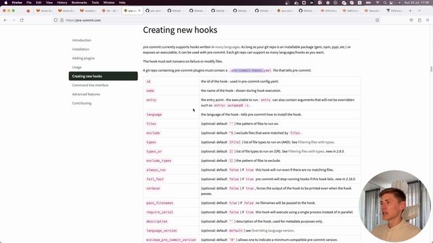The height and width of the screenshot is (243, 433).
Task: Go back using the browser back arrow
Action: tap(5, 20)
